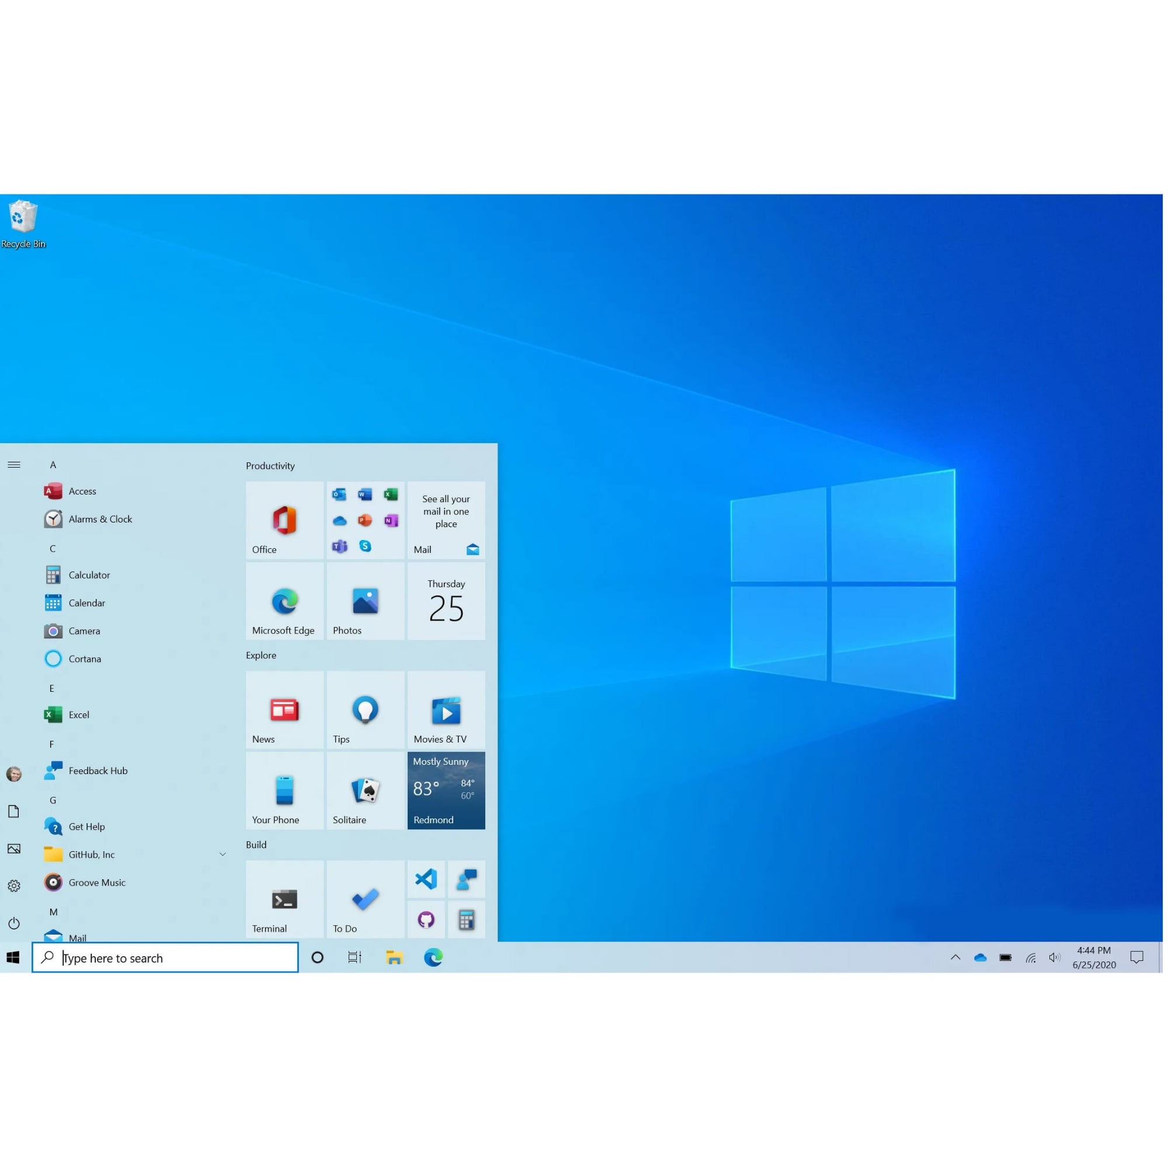The width and height of the screenshot is (1168, 1167).
Task: Open Your Phone tile
Action: click(x=285, y=790)
